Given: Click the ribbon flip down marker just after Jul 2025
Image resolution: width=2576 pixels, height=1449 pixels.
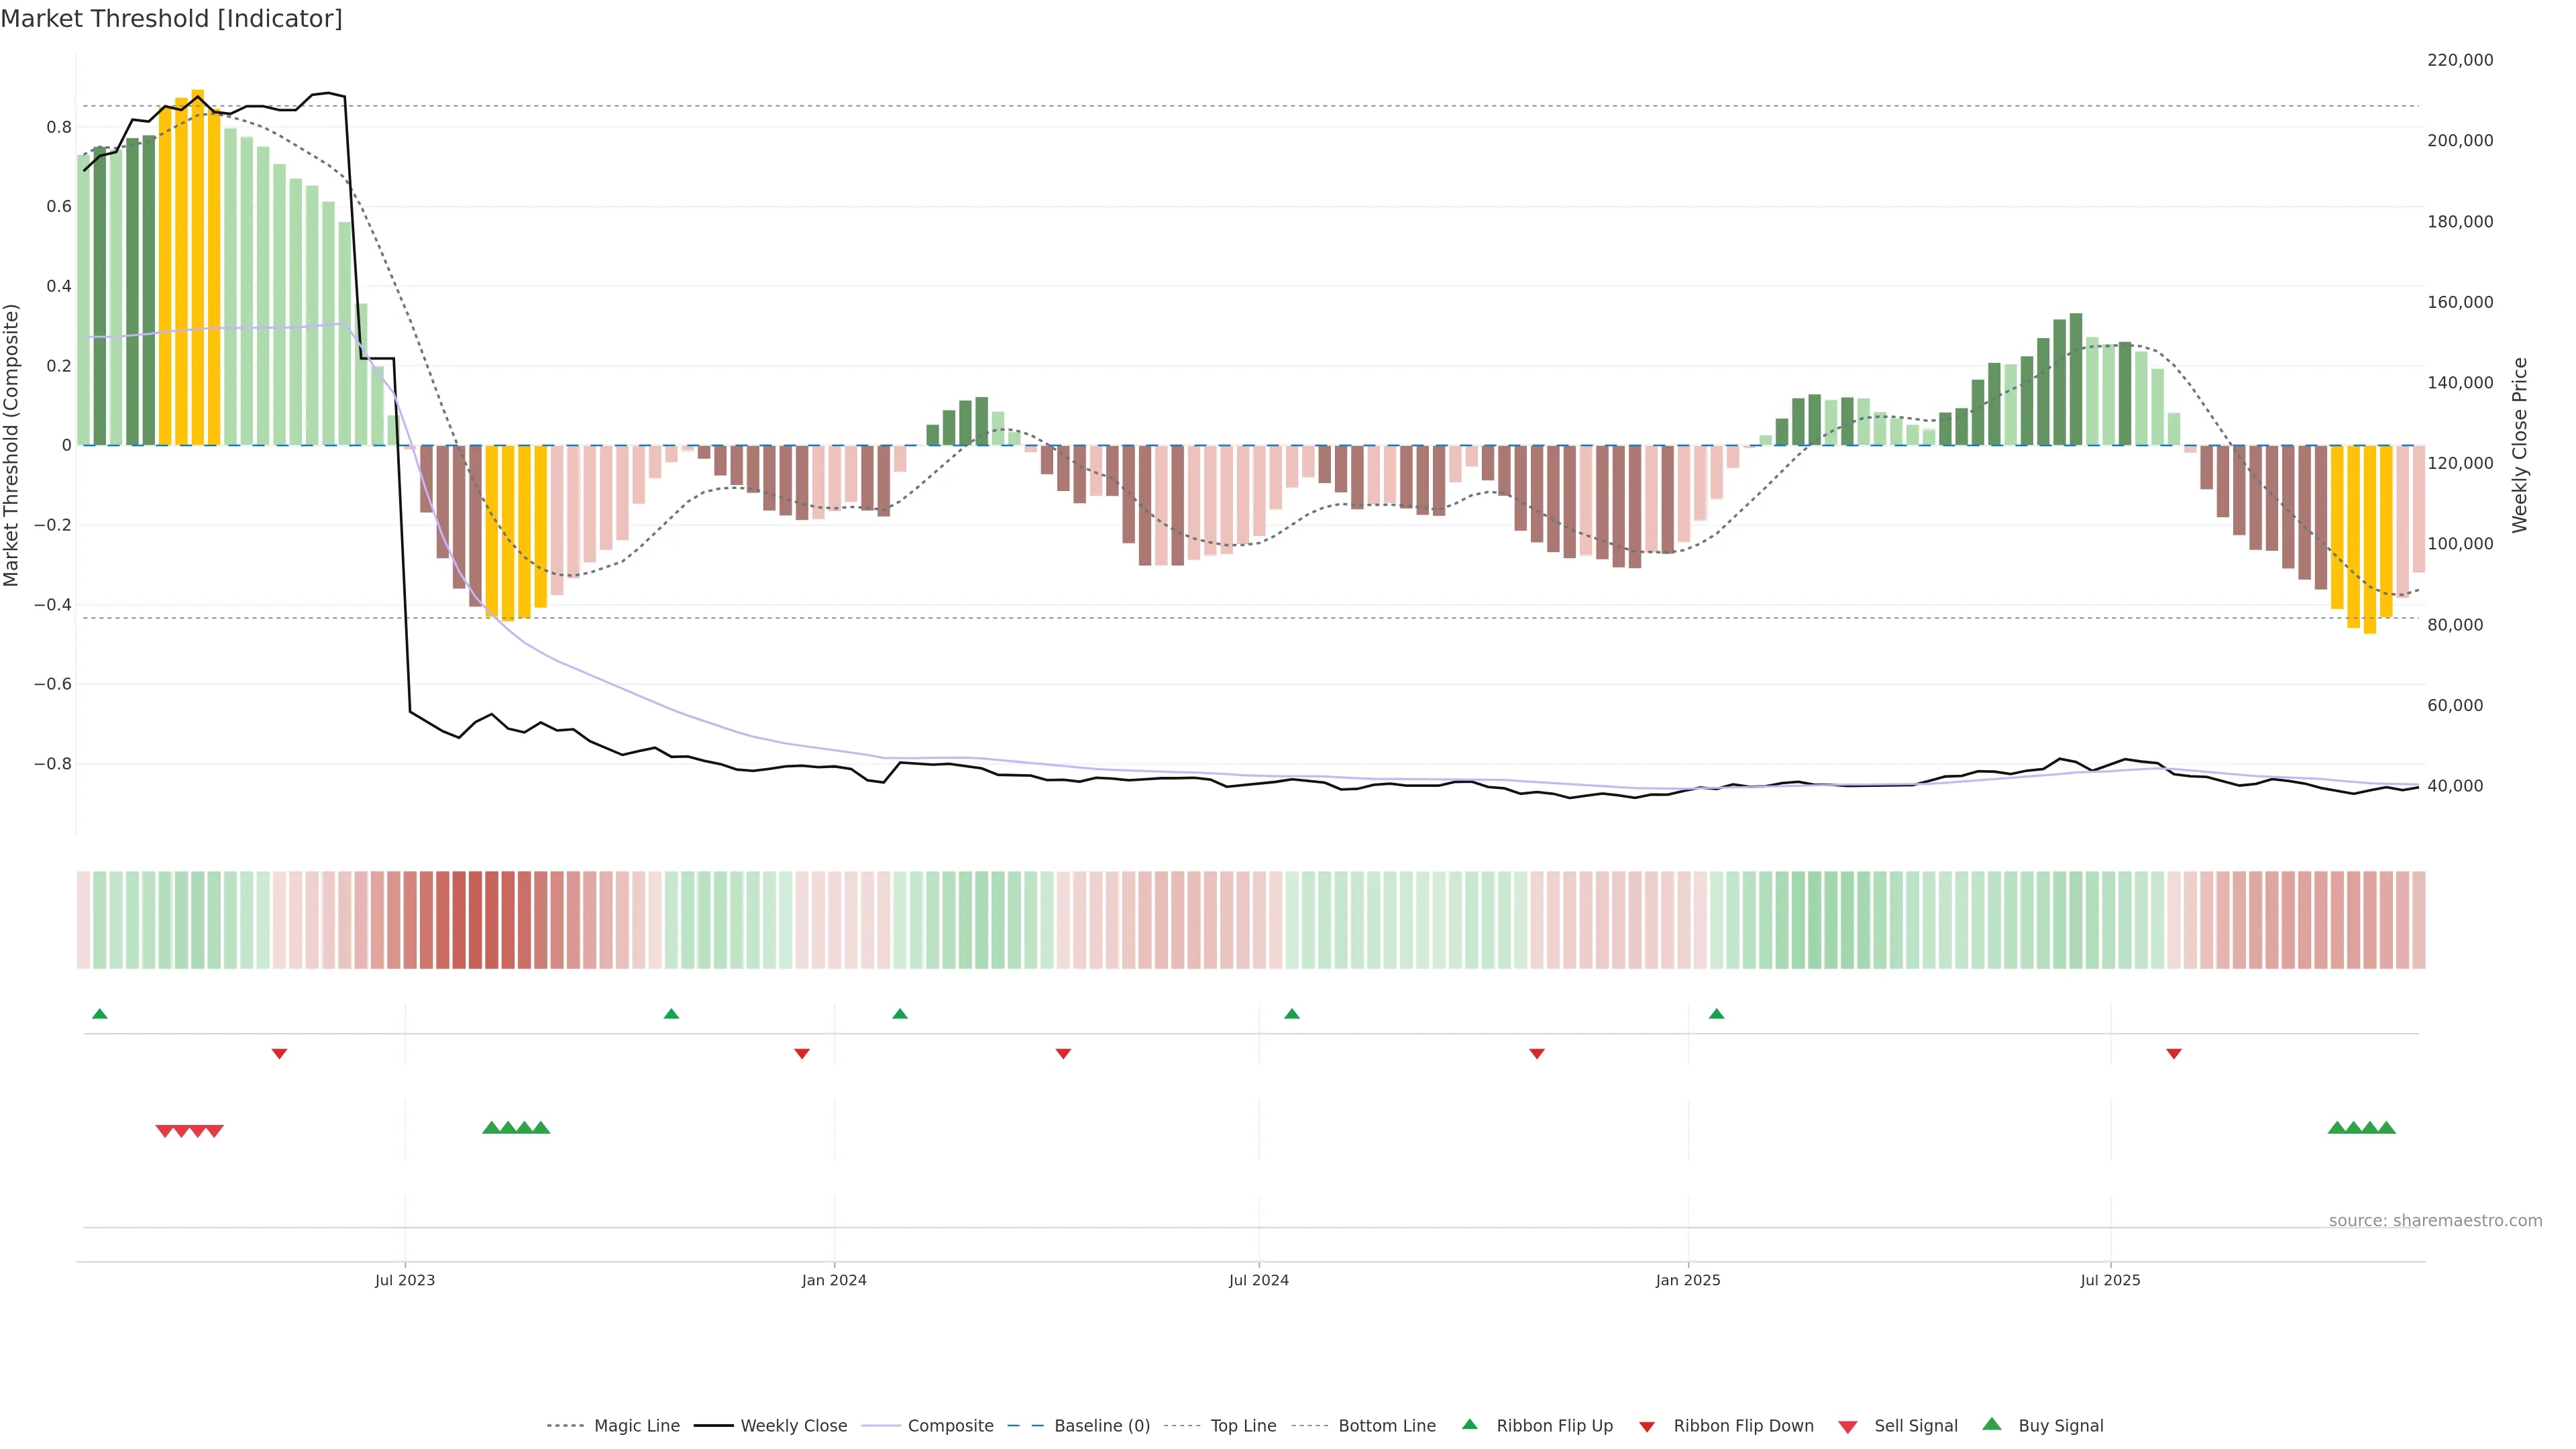Looking at the screenshot, I should click(x=2174, y=1053).
